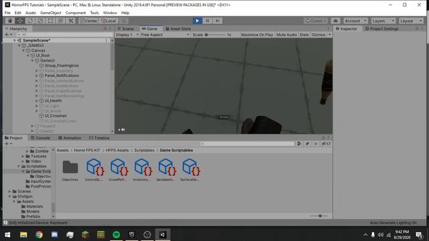Switch to the Timeline tab
This screenshot has height=241, width=429.
coord(99,138)
